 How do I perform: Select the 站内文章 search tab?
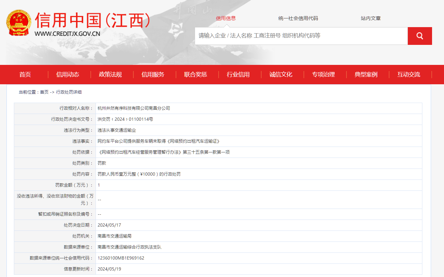coord(371,18)
